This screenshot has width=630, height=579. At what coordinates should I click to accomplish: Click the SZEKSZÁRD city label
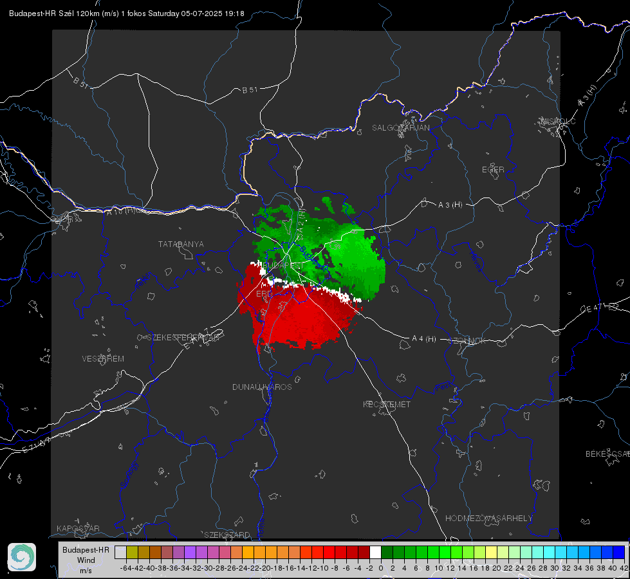pyautogui.click(x=227, y=535)
